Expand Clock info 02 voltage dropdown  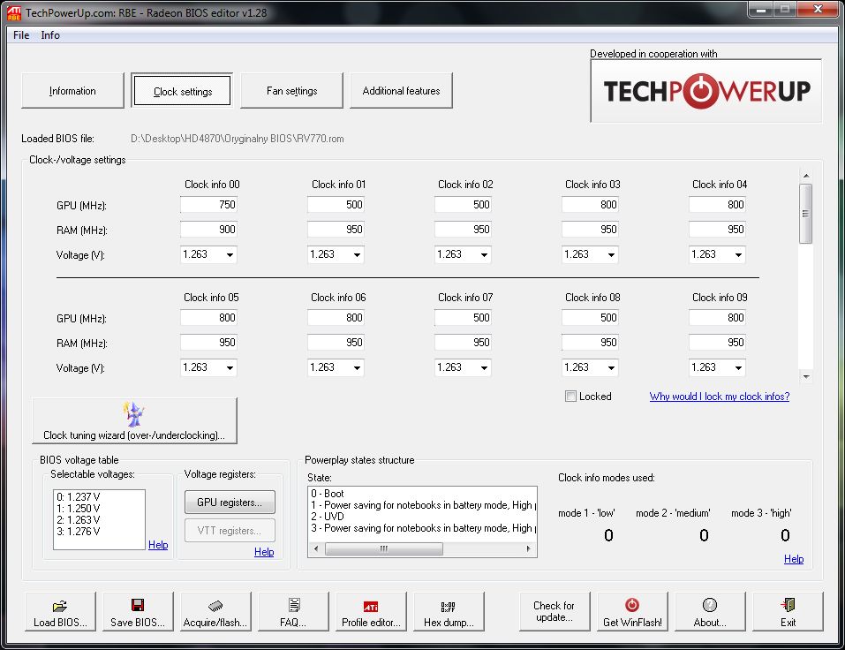[x=485, y=254]
